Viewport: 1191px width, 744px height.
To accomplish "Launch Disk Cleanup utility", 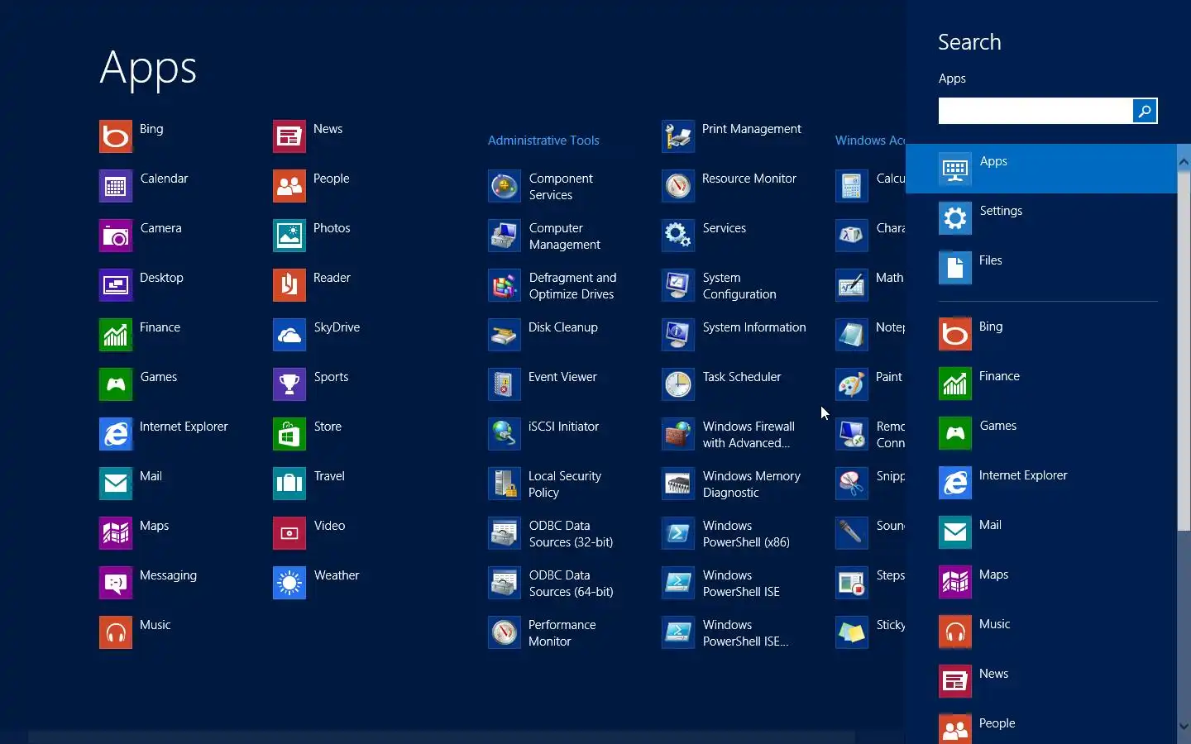I will 505,335.
